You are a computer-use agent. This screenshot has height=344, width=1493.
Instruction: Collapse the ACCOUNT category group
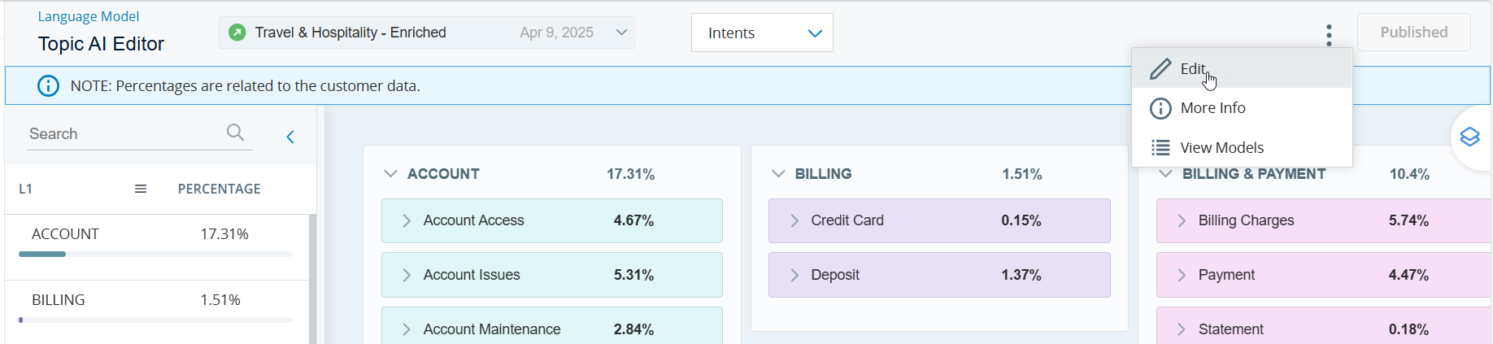tap(390, 174)
